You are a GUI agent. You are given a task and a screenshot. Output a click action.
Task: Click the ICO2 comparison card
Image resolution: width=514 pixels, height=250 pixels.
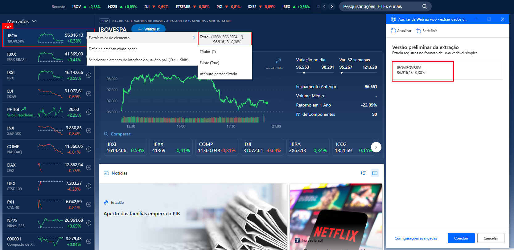[354, 147]
